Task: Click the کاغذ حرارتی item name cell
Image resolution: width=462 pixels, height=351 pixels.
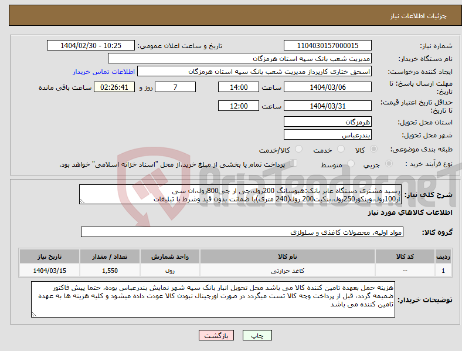Action: point(287,271)
